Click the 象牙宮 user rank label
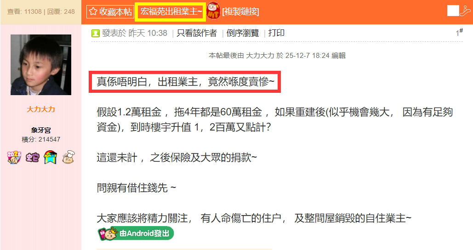 41,130
